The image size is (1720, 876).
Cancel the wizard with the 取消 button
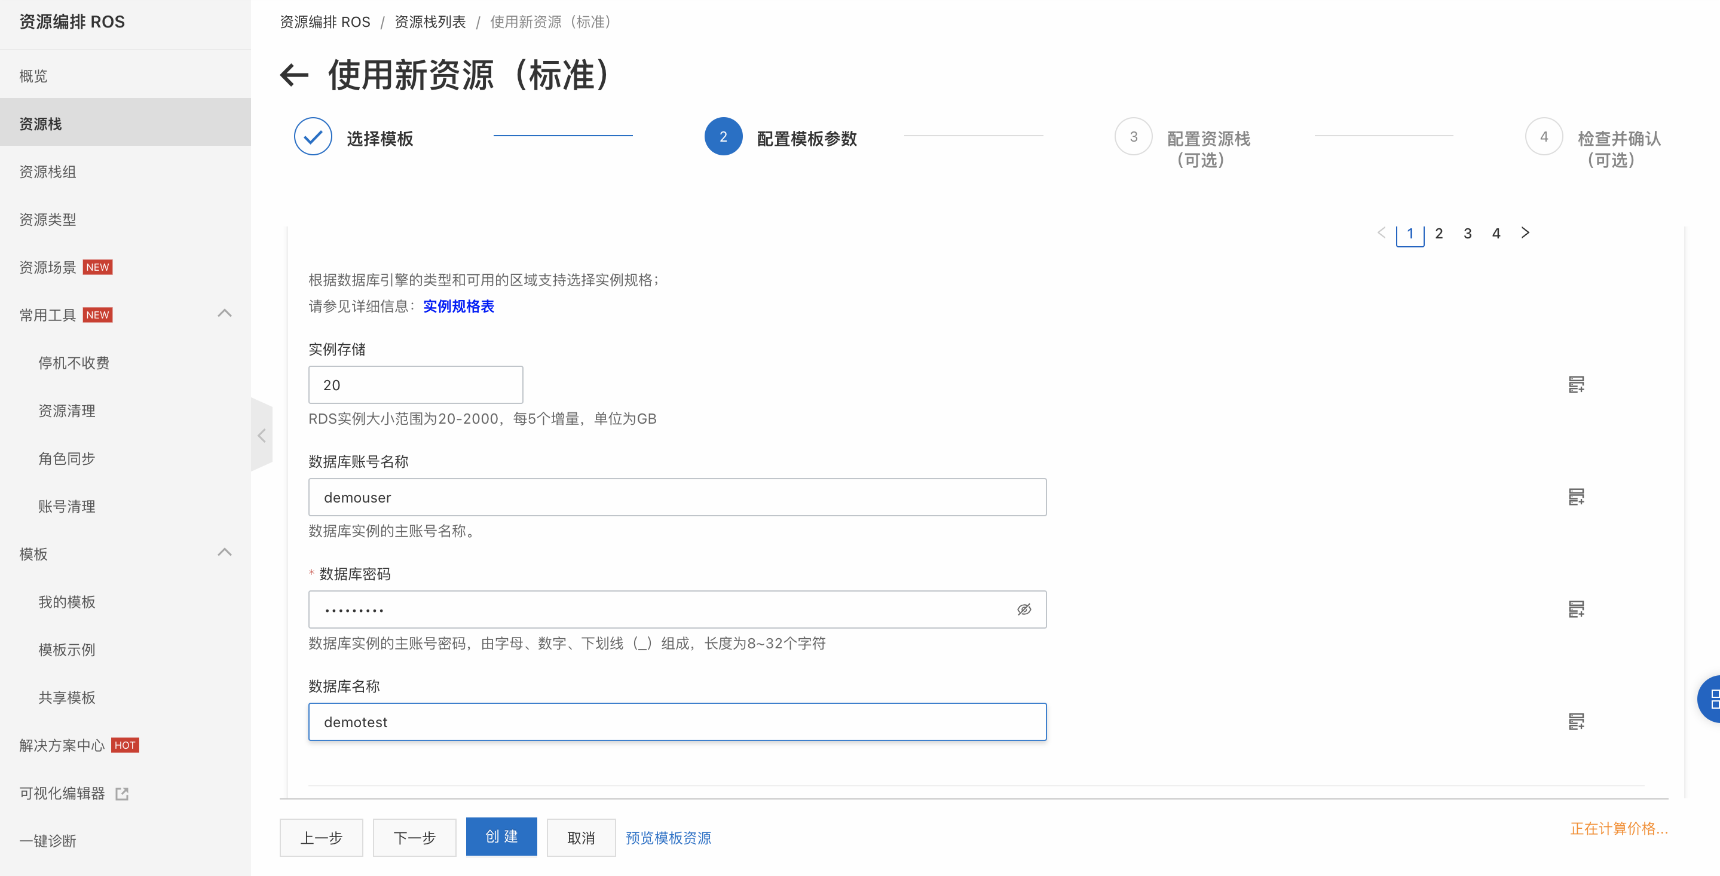tap(580, 837)
